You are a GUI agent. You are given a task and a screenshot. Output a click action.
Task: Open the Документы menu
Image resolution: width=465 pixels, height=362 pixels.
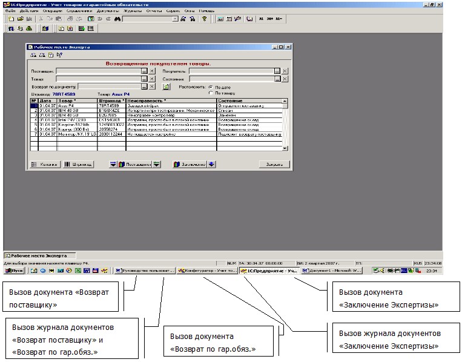[x=107, y=11]
